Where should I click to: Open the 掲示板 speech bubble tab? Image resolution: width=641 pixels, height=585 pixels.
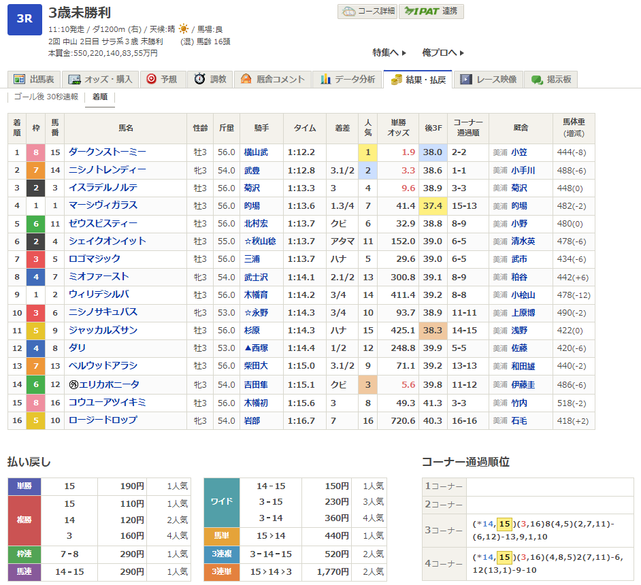(x=551, y=80)
